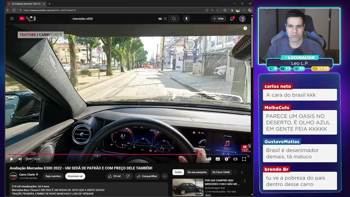Mute the video volume

(x=20, y=159)
